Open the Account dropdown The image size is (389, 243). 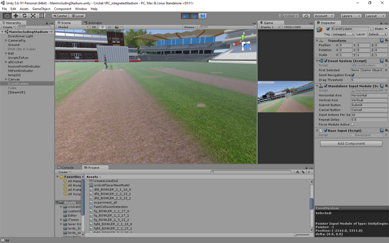[324, 16]
